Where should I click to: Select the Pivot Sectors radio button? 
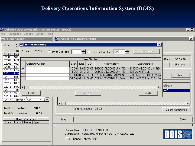49,52
